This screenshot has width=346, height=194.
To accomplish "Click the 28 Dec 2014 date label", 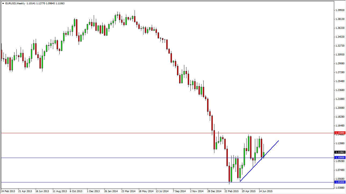I will (214, 191).
